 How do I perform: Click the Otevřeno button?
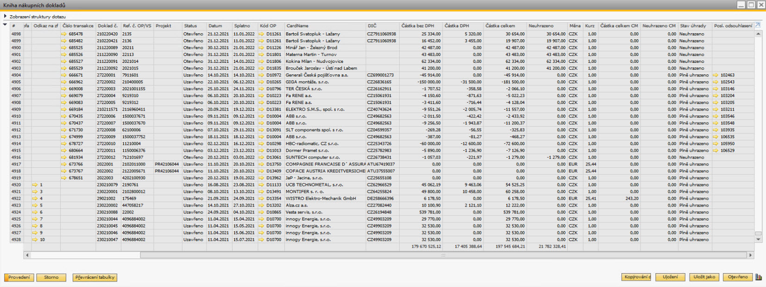click(738, 277)
